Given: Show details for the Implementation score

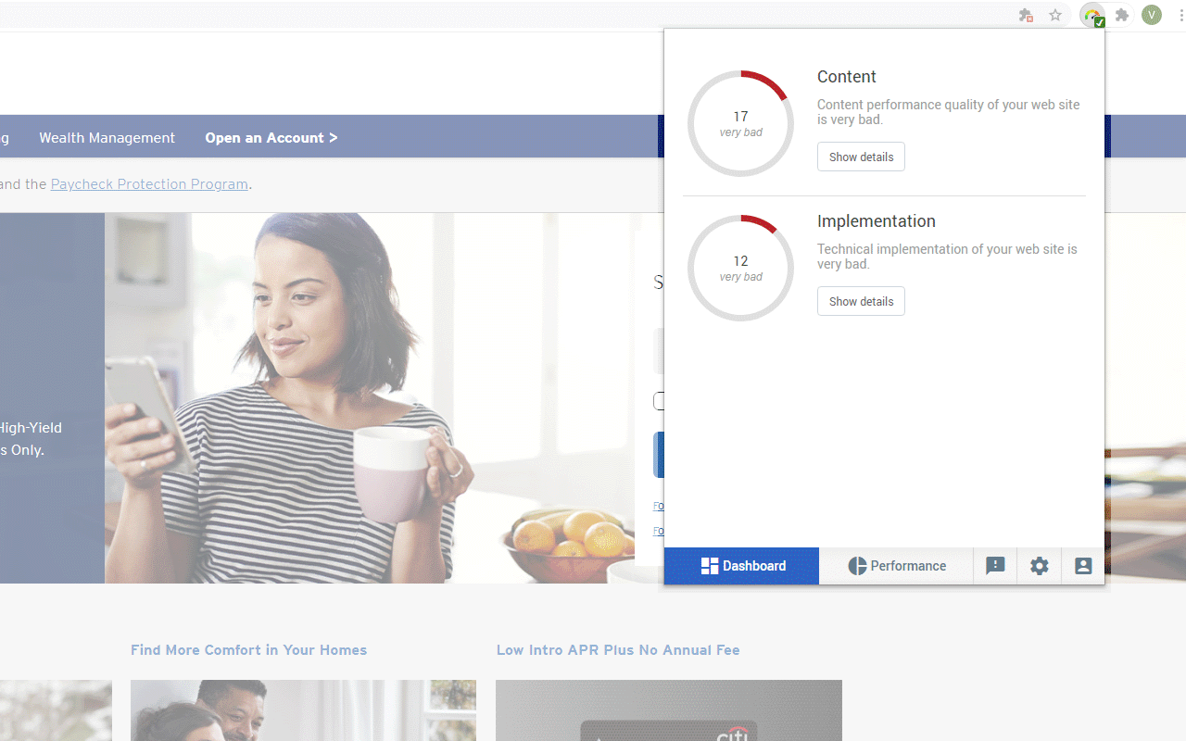Looking at the screenshot, I should click(x=861, y=301).
